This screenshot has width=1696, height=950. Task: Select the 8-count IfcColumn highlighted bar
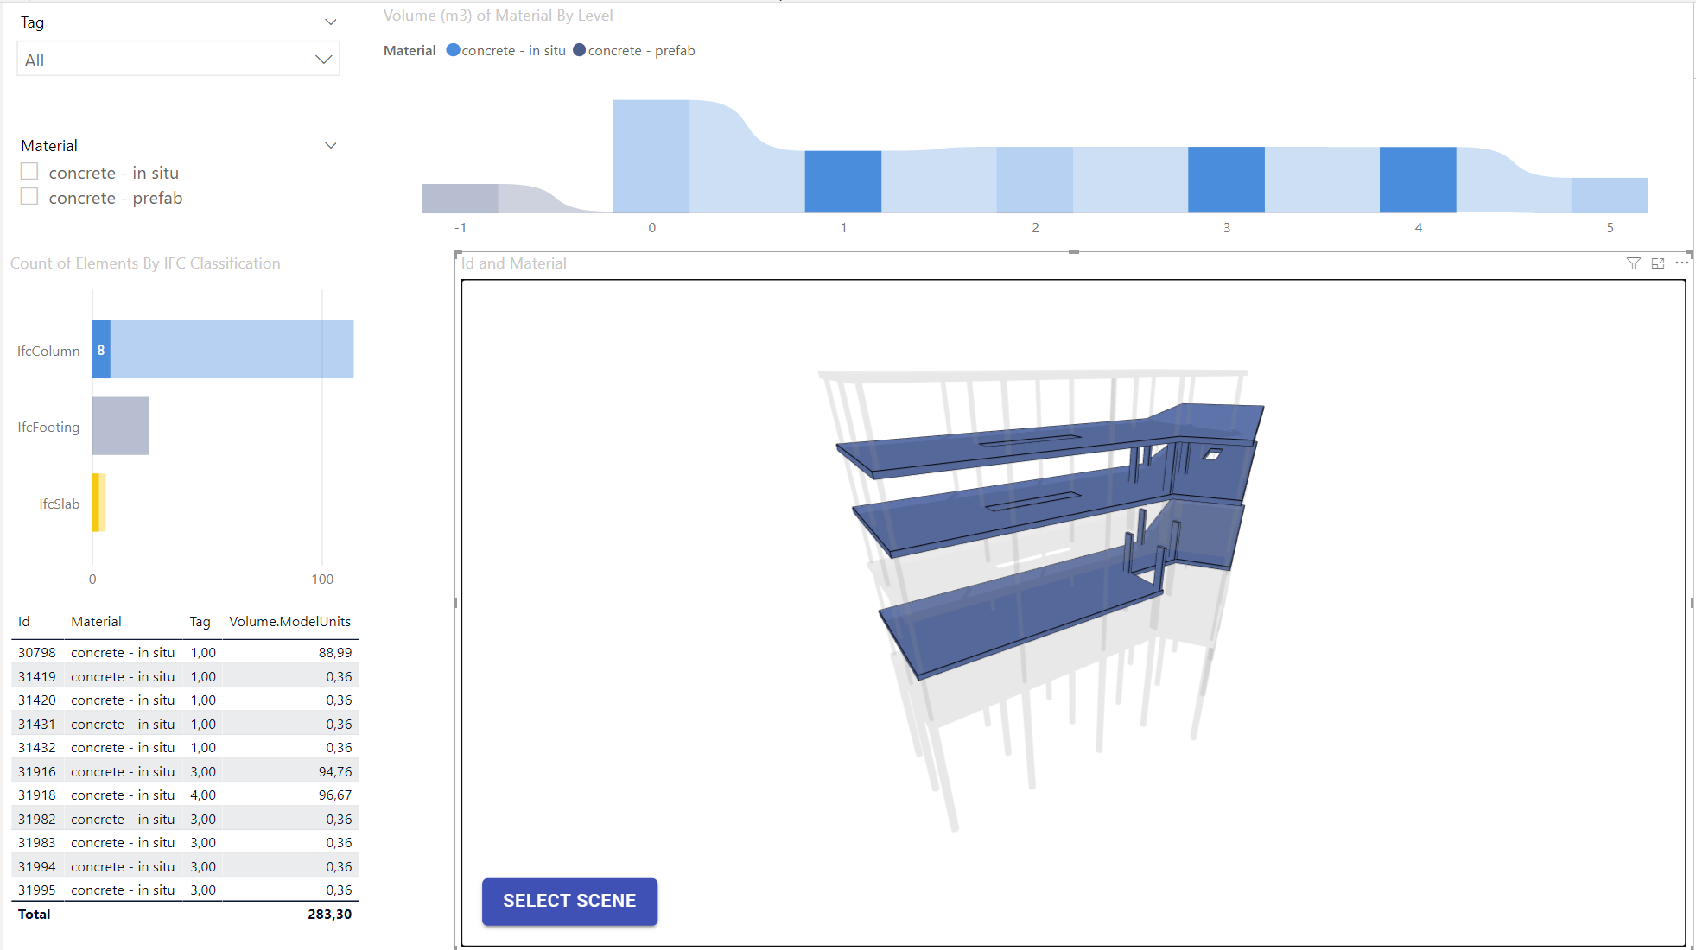(100, 350)
